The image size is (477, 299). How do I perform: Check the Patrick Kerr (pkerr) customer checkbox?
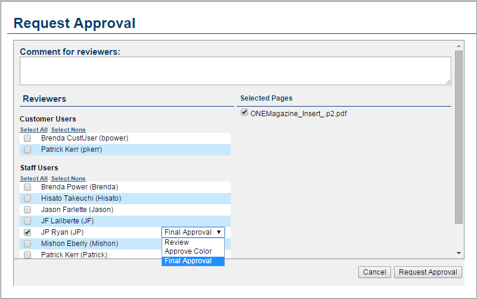[x=27, y=149]
